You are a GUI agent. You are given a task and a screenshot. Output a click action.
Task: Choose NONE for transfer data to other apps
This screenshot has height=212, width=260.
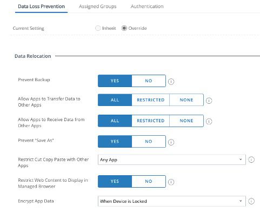(x=186, y=100)
